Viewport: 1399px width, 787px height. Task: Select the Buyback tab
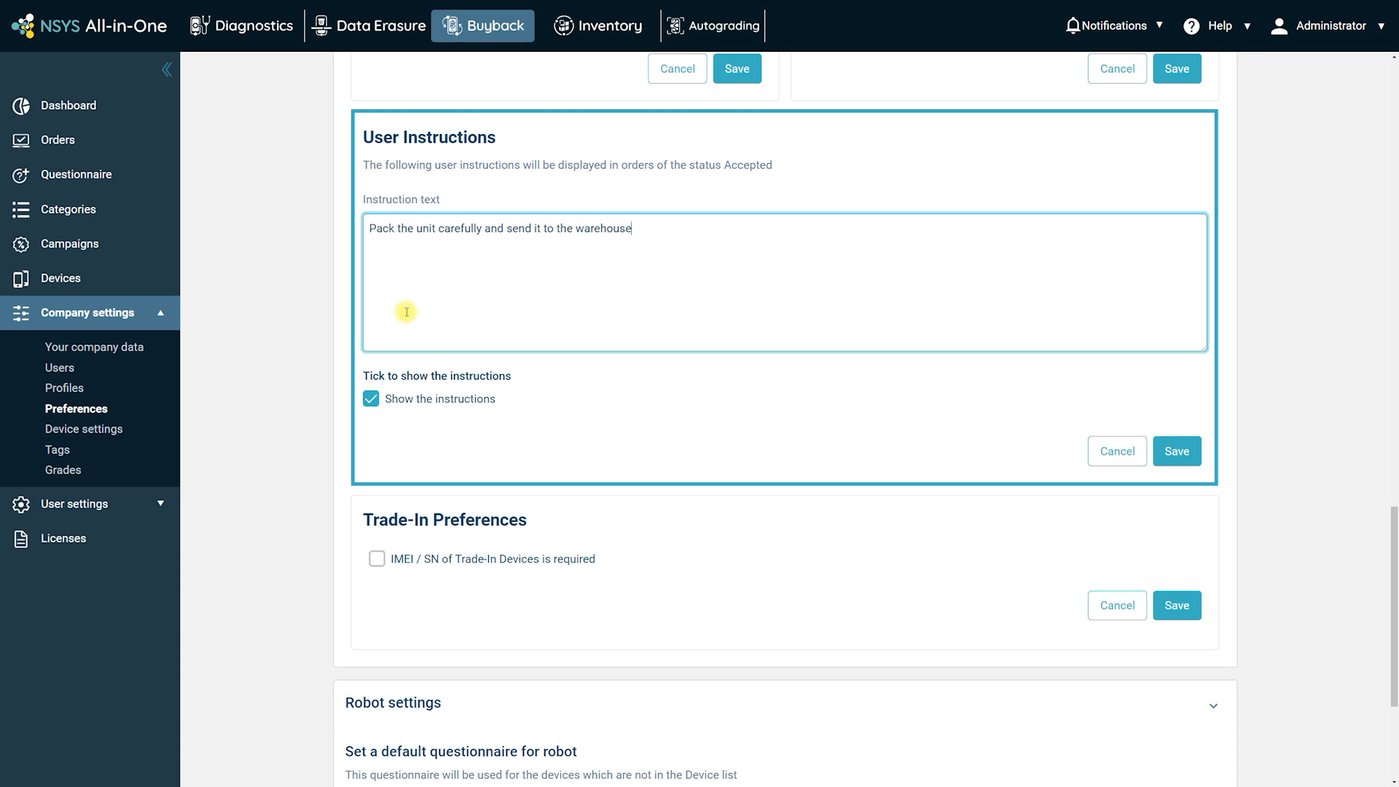pyautogui.click(x=483, y=26)
